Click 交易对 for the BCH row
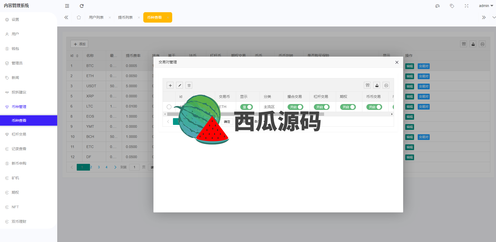The width and height of the screenshot is (496, 242). [x=424, y=137]
